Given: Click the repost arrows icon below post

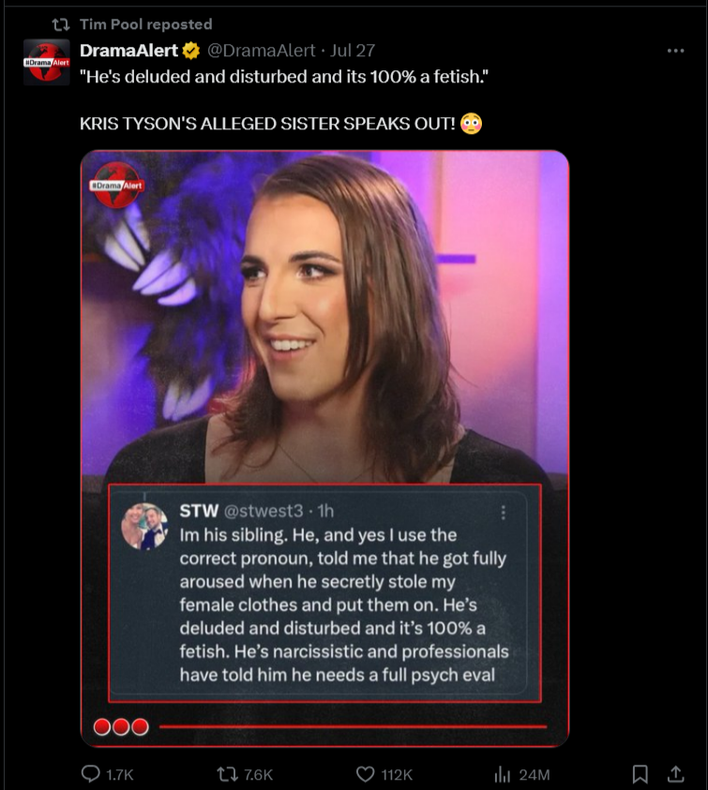Looking at the screenshot, I should click(x=228, y=774).
